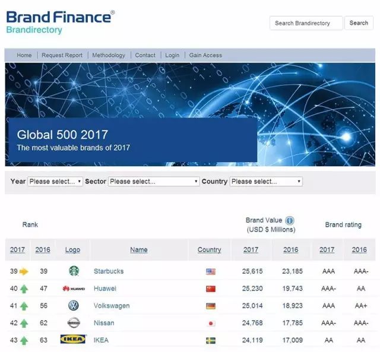Open the Starbucks brand link
This screenshot has width=380, height=352.
(x=109, y=271)
